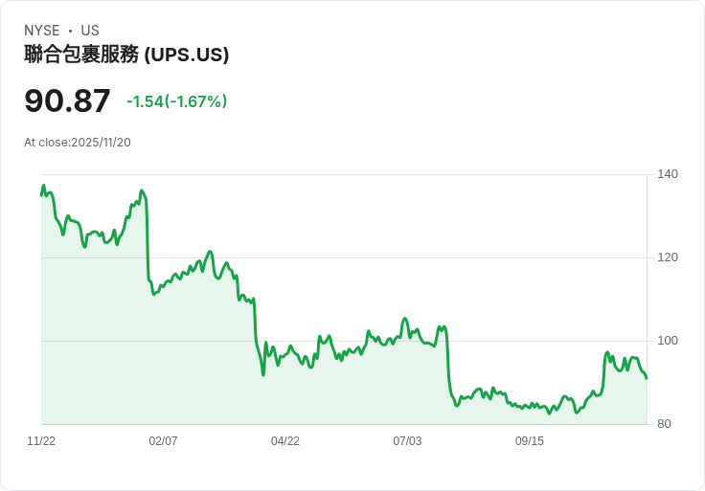Image resolution: width=705 pixels, height=491 pixels.
Task: Click the 09/15 date axis label
Action: pyautogui.click(x=530, y=441)
